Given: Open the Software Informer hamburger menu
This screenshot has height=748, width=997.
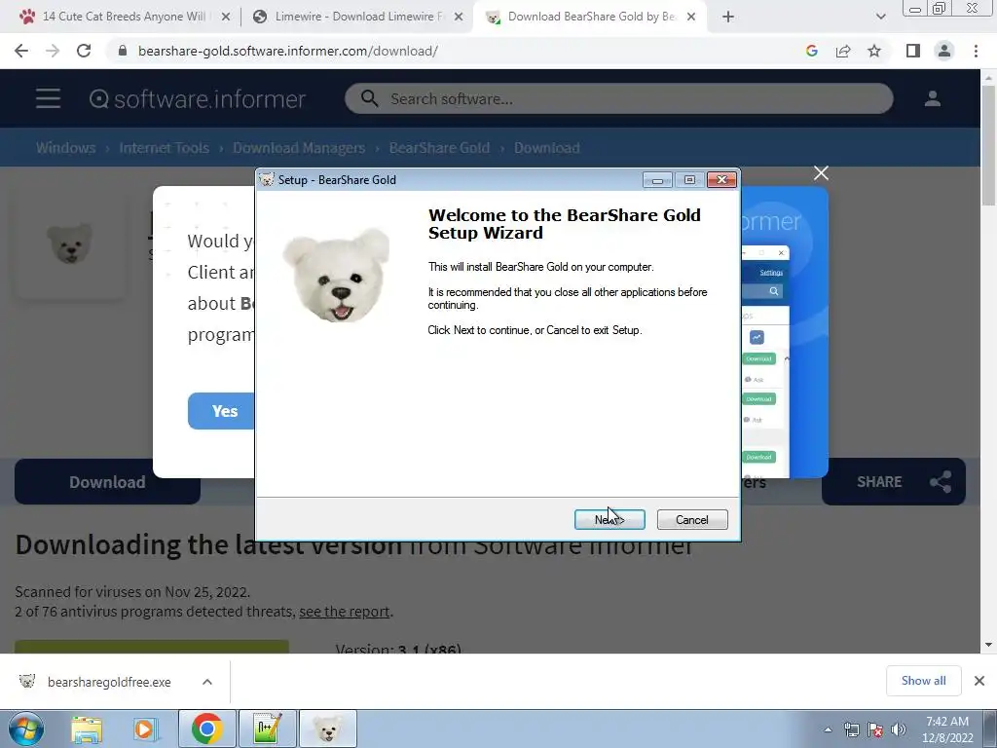Looking at the screenshot, I should click(x=49, y=98).
